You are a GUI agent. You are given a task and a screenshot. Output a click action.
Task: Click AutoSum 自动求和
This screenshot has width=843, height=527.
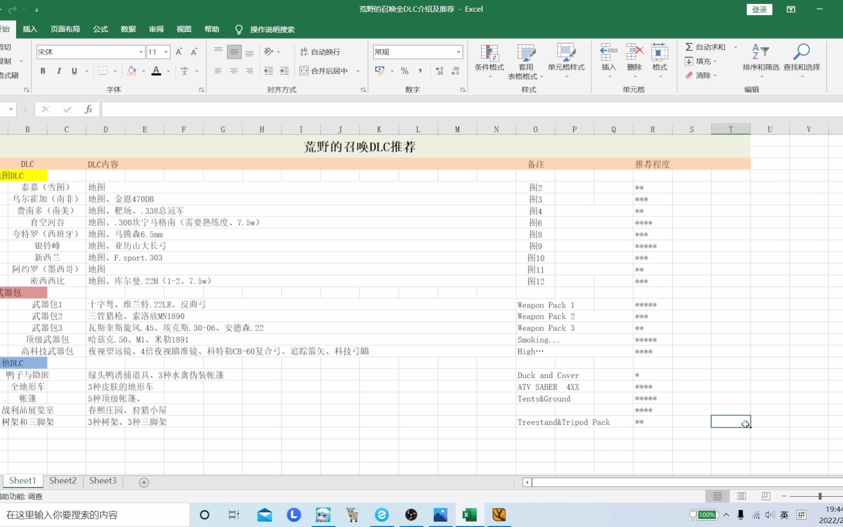tap(705, 47)
